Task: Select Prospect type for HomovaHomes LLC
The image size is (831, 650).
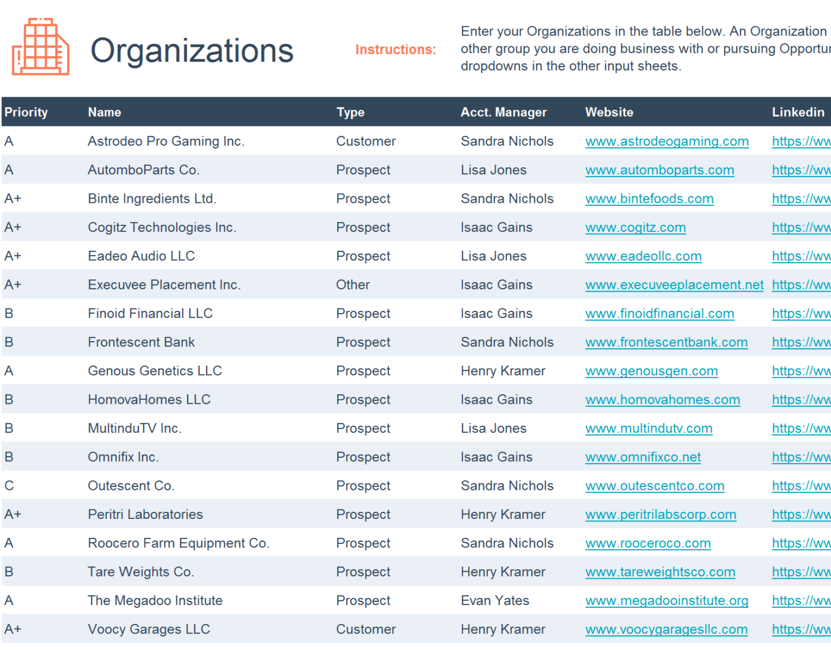Action: coord(363,400)
